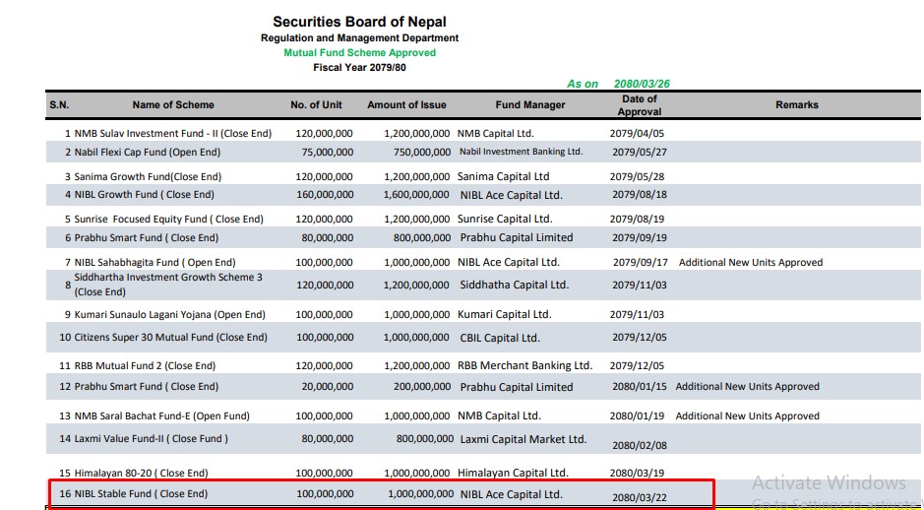
Task: Select the Citizens Super 30 Mutual Fund scheme
Action: pos(170,338)
